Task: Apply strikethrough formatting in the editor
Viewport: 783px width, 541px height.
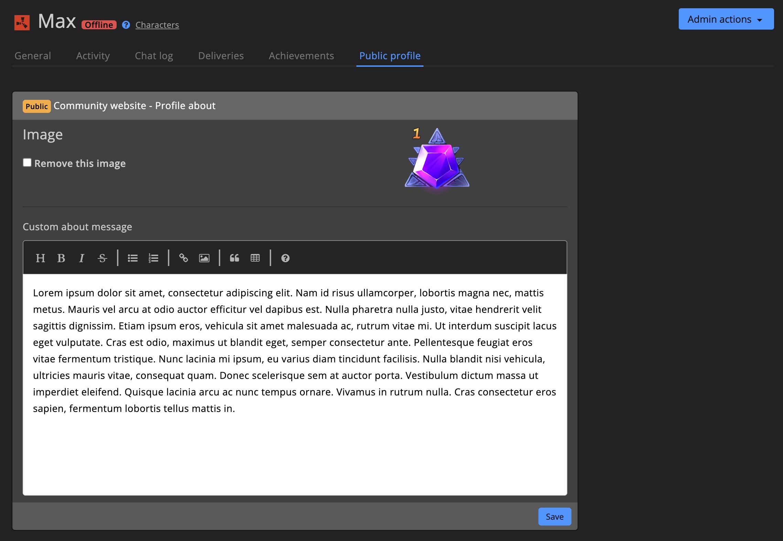Action: pyautogui.click(x=102, y=258)
